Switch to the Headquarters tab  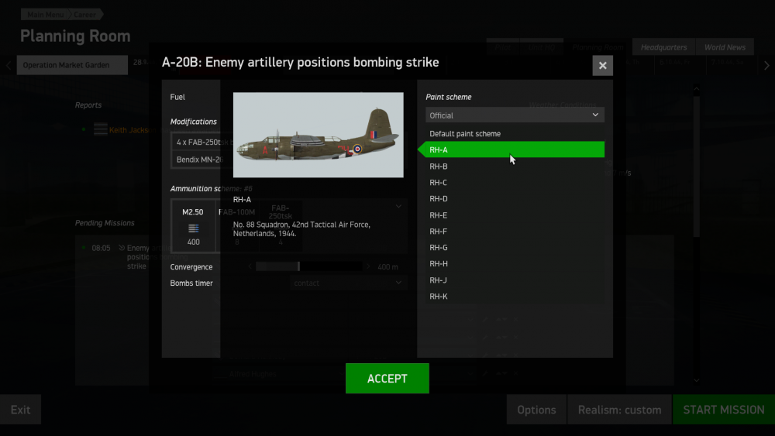pos(663,48)
